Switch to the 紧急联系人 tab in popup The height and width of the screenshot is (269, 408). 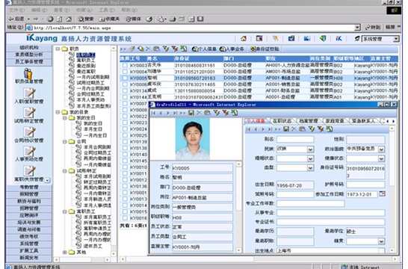(x=363, y=121)
